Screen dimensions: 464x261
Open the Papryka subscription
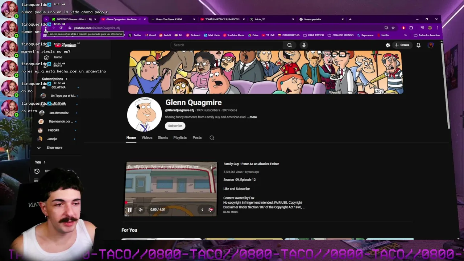[53, 130]
